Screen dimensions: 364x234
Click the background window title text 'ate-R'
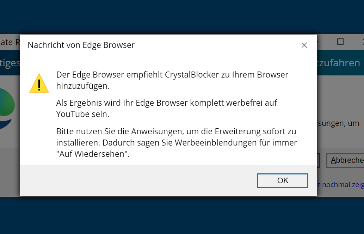click(x=10, y=42)
